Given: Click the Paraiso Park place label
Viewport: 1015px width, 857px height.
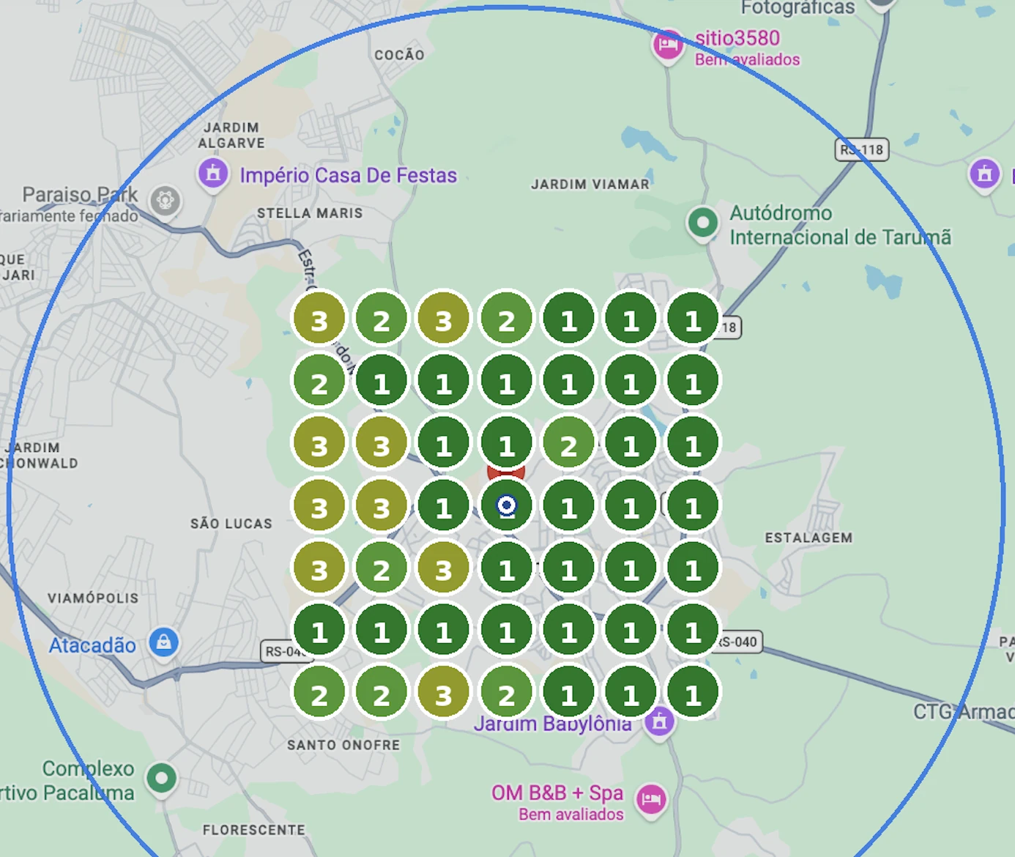Looking at the screenshot, I should coord(80,195).
